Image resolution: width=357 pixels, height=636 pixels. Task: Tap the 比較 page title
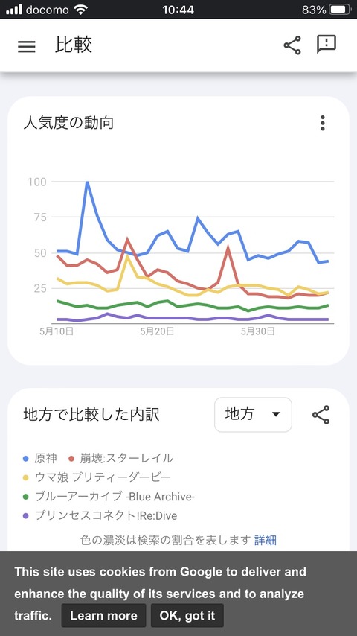click(74, 45)
